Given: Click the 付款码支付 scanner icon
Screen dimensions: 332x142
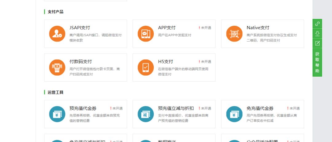Looking at the screenshot, I should [57, 67].
